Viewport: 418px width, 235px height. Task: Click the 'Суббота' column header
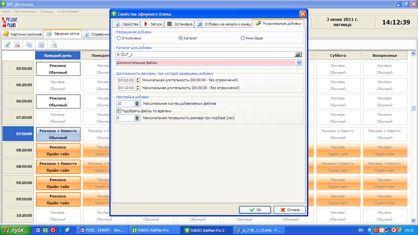click(x=338, y=55)
